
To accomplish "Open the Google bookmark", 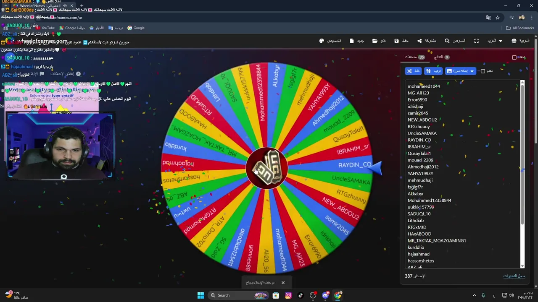I will [x=136, y=28].
